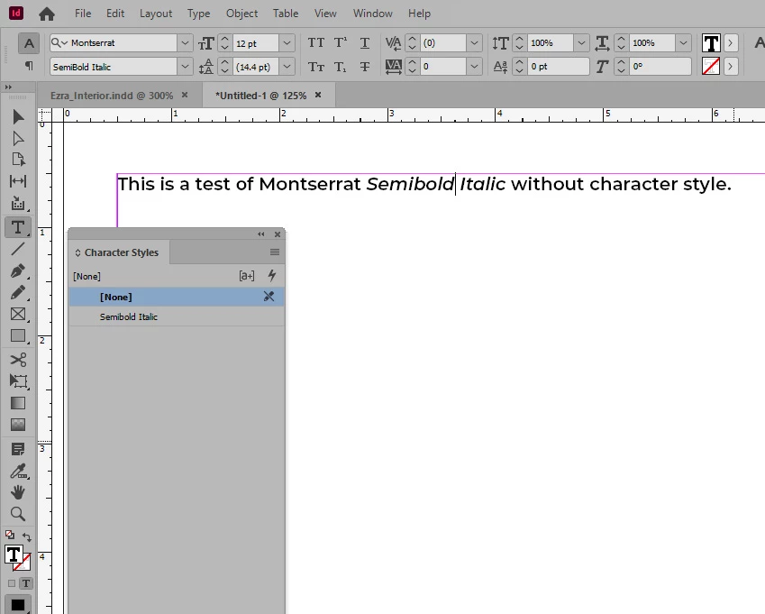The height and width of the screenshot is (614, 765).
Task: Reset default fill and stroke
Action: (x=9, y=535)
